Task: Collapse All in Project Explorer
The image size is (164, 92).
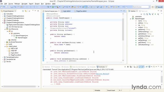Action: coord(23,11)
